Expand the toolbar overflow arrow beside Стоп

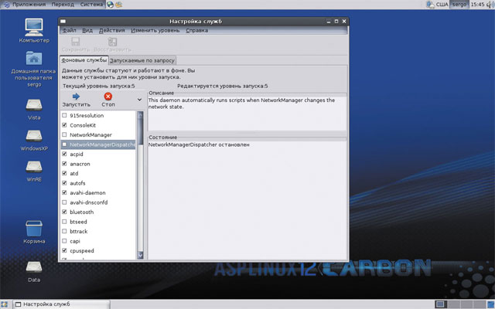[139, 100]
